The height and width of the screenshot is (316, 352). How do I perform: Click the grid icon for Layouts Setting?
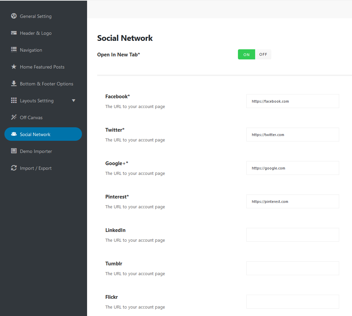click(x=14, y=100)
